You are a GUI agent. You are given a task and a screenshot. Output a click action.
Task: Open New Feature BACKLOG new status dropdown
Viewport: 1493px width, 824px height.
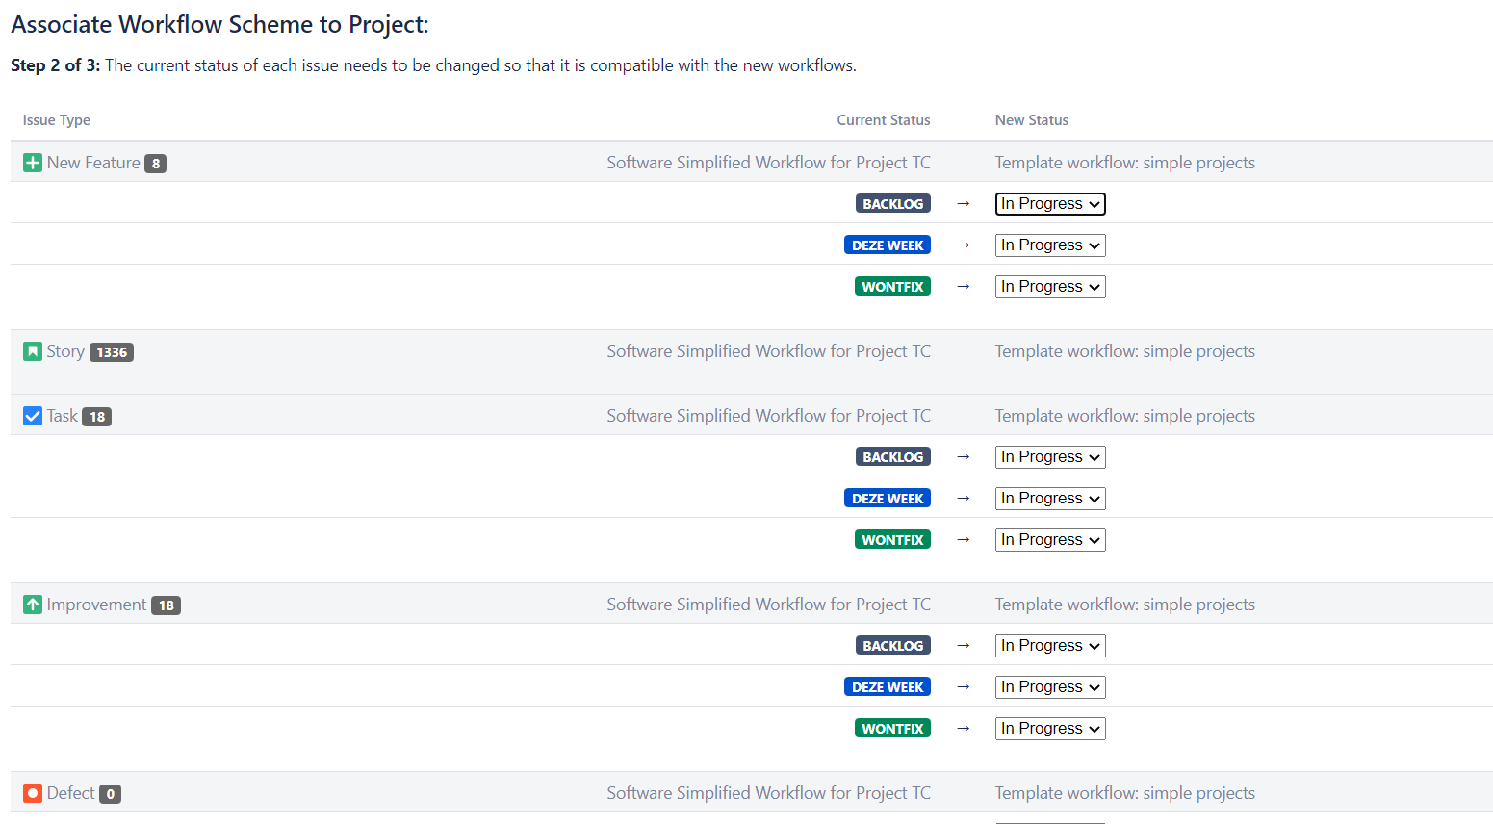click(x=1050, y=204)
